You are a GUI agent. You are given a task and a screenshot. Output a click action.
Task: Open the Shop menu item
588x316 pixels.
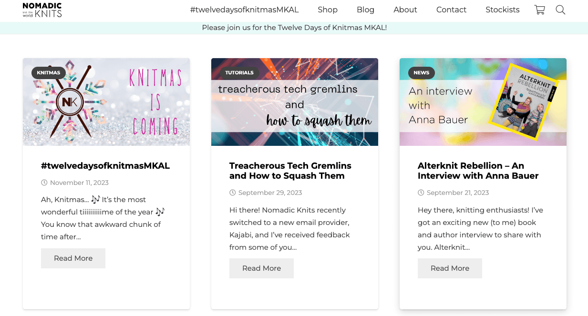(328, 10)
